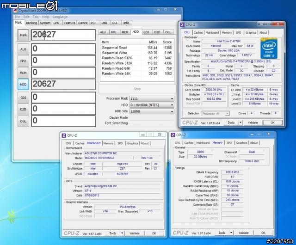Image resolution: width=296 pixels, height=245 pixels.
Task: Click the highlighted HDD benchmark button
Action: click(x=23, y=85)
